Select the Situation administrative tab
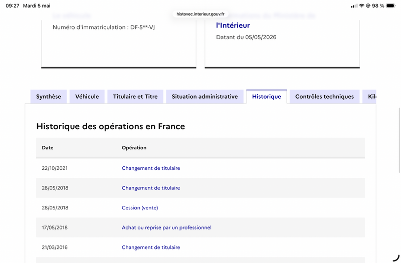This screenshot has height=263, width=401. [x=205, y=97]
